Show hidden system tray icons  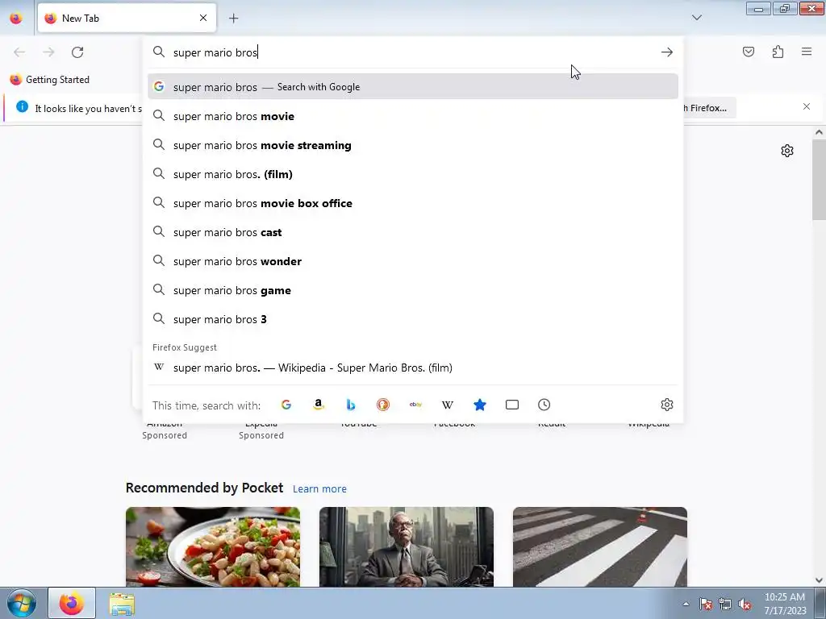pyautogui.click(x=686, y=604)
